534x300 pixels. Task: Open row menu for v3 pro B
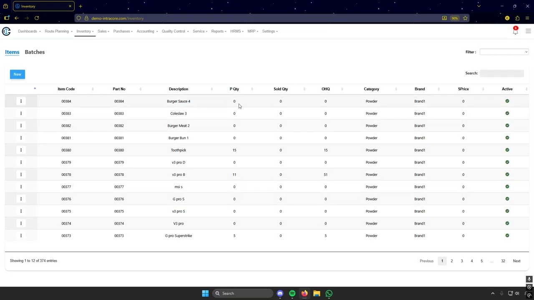point(21,175)
